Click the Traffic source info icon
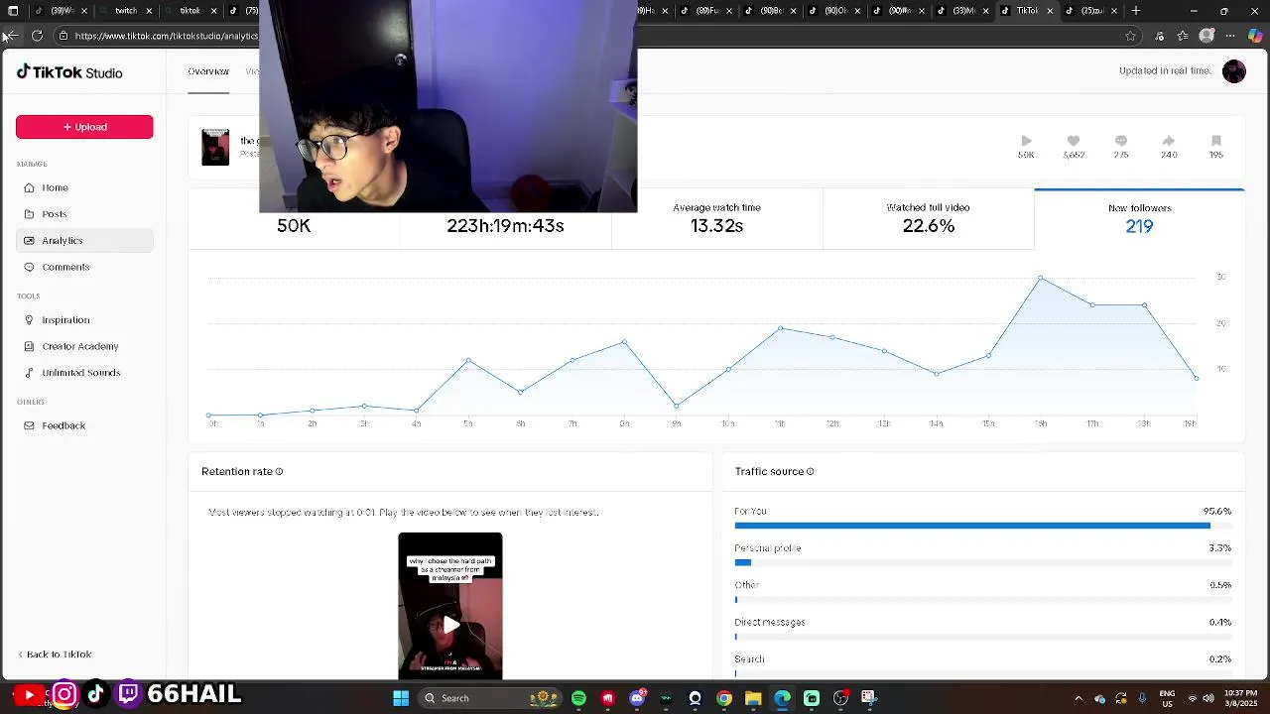Viewport: 1270px width, 714px height. (x=810, y=472)
